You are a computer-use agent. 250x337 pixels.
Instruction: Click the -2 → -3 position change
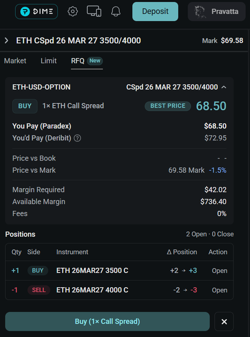click(x=185, y=290)
